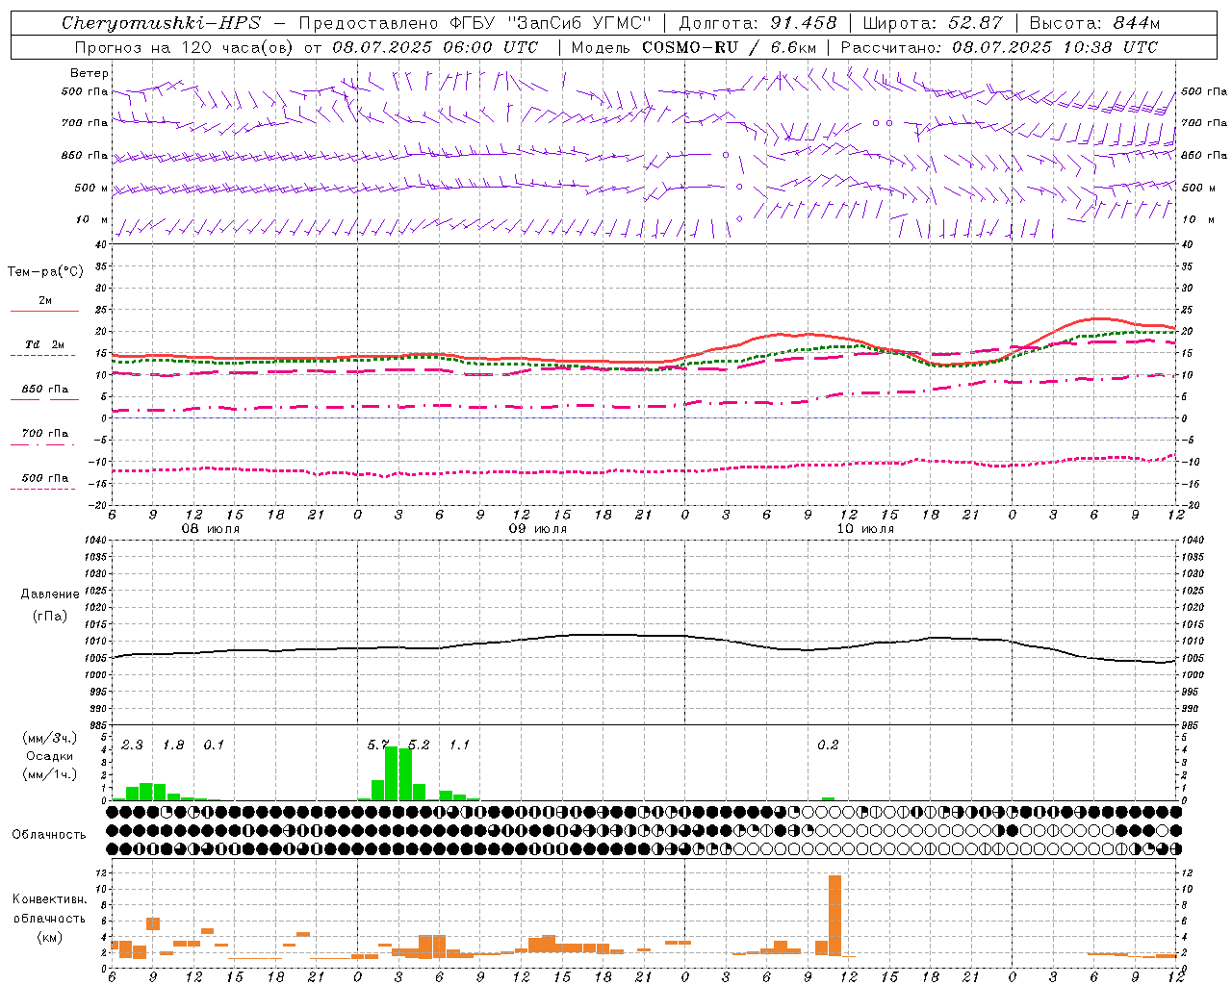The height and width of the screenshot is (985, 1232).
Task: Click the 'Модель COSMO-RU / 6.6км' label
Action: pyautogui.click(x=694, y=47)
